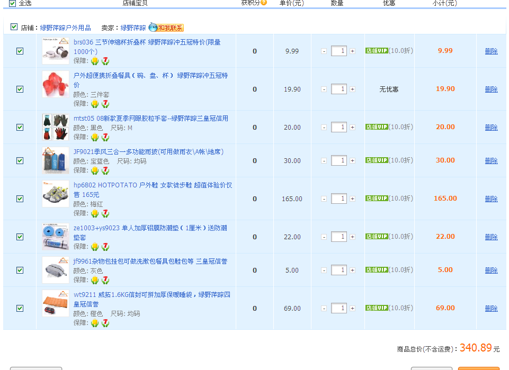Decrease quantity of jf9961 storage bag
The image size is (509, 370).
[324, 270]
